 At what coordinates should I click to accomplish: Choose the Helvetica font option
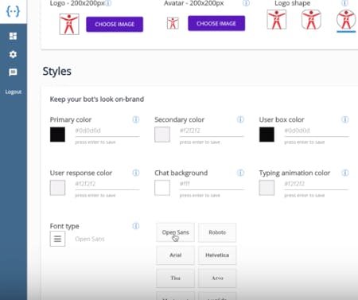click(217, 255)
